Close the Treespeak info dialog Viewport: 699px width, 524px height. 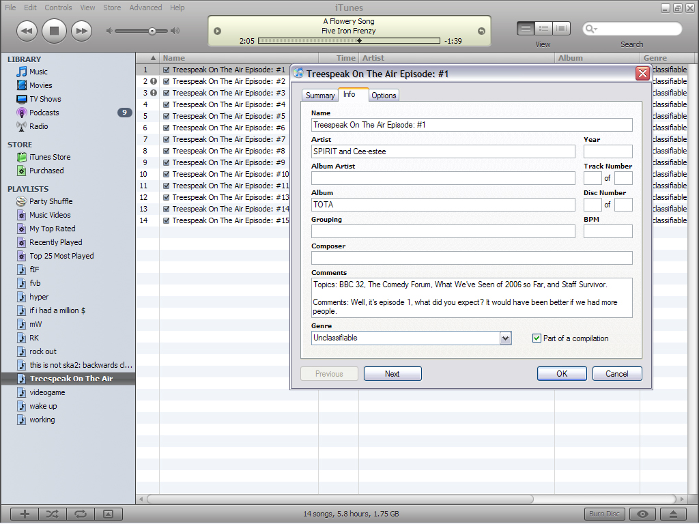click(642, 74)
